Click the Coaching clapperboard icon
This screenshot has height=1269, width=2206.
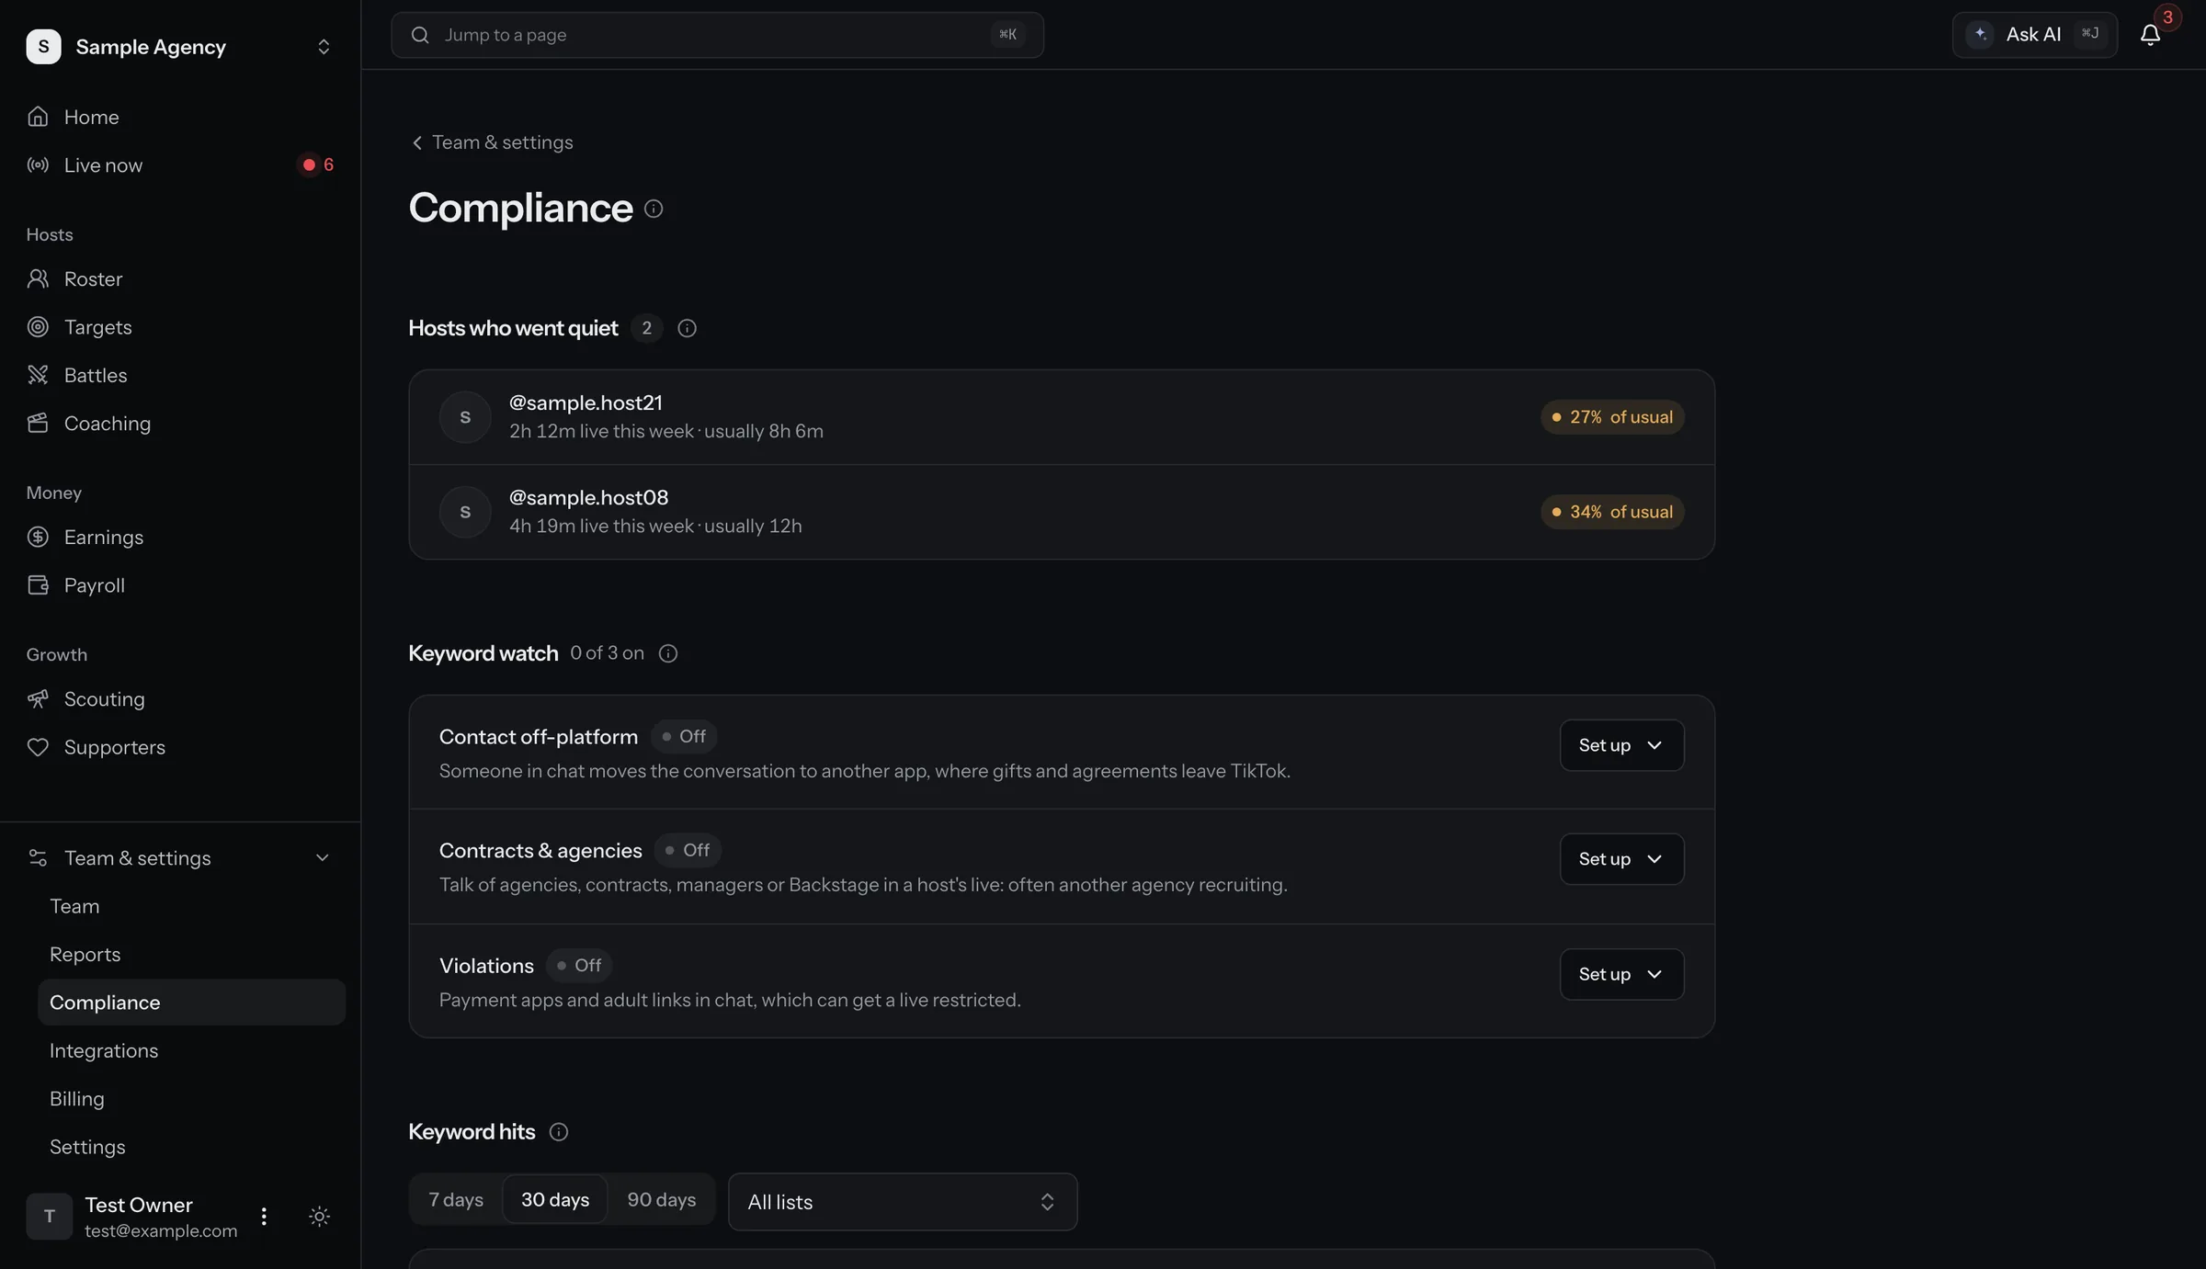point(38,424)
